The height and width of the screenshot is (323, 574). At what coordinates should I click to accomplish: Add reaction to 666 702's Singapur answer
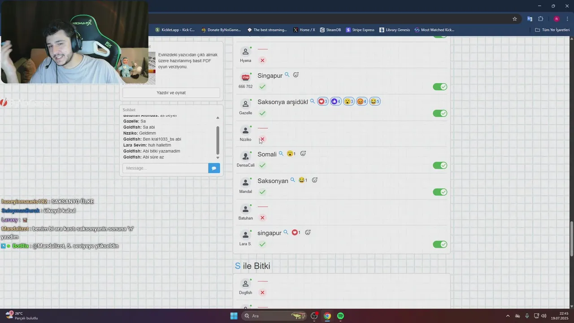296,75
